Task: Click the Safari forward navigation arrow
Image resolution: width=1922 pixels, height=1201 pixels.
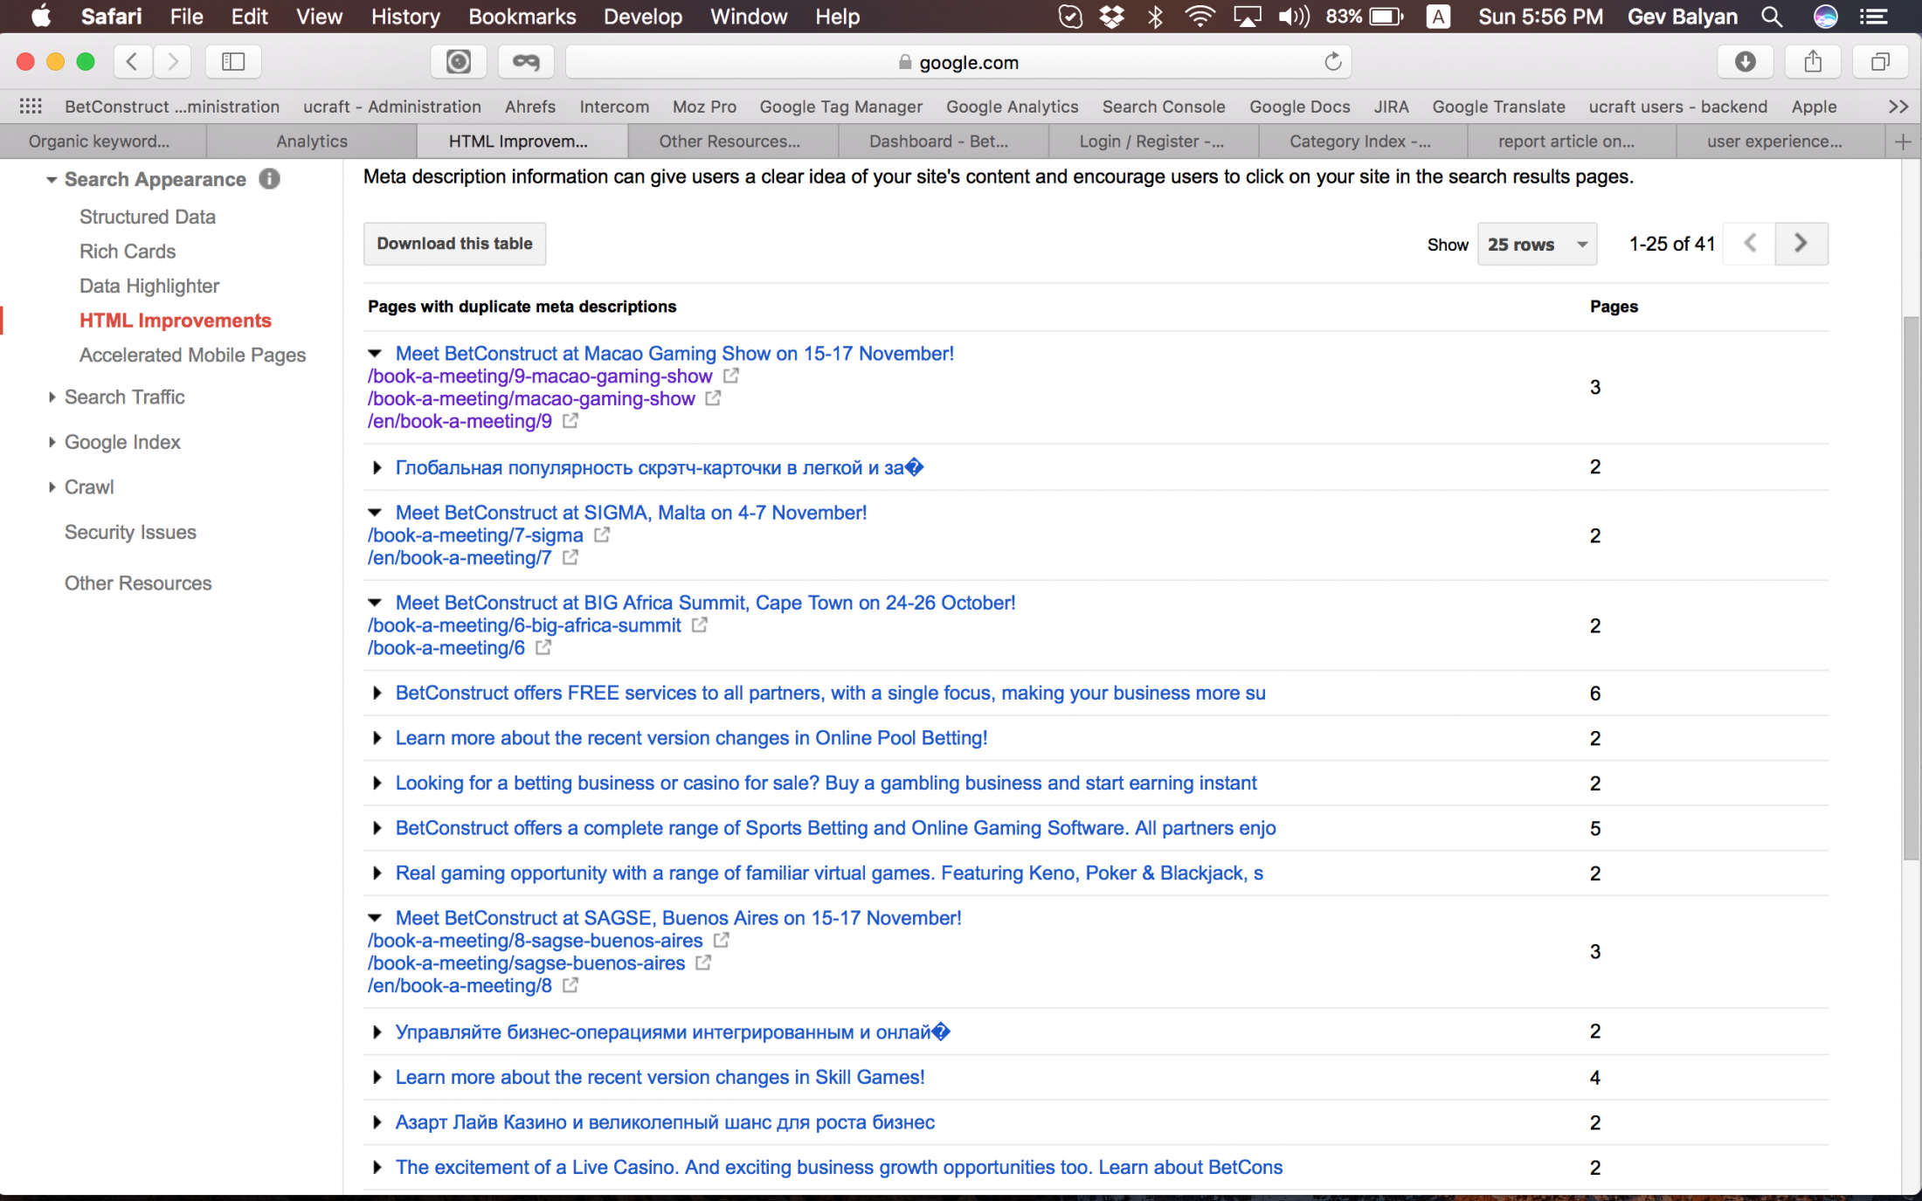Action: [173, 61]
